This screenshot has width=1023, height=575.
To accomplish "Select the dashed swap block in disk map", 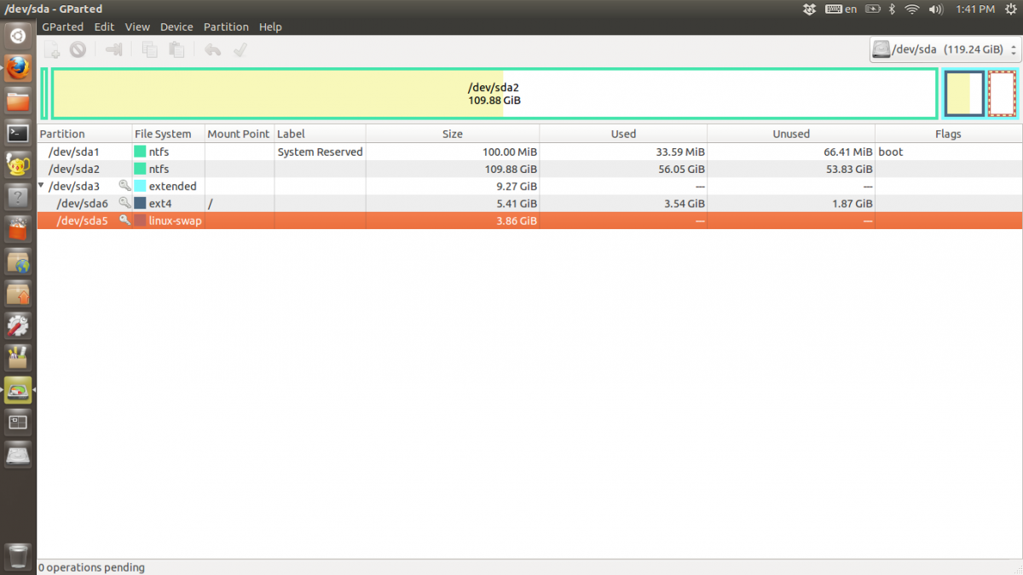I will [x=1002, y=94].
